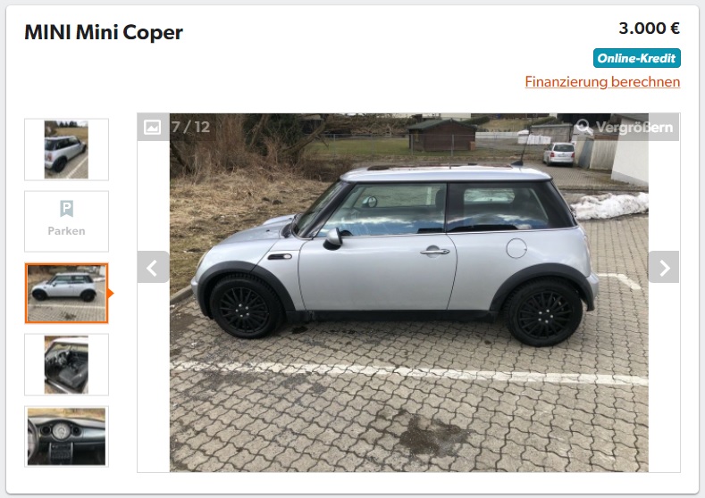Click the 3.000 € price
The image size is (705, 498).
tap(650, 29)
